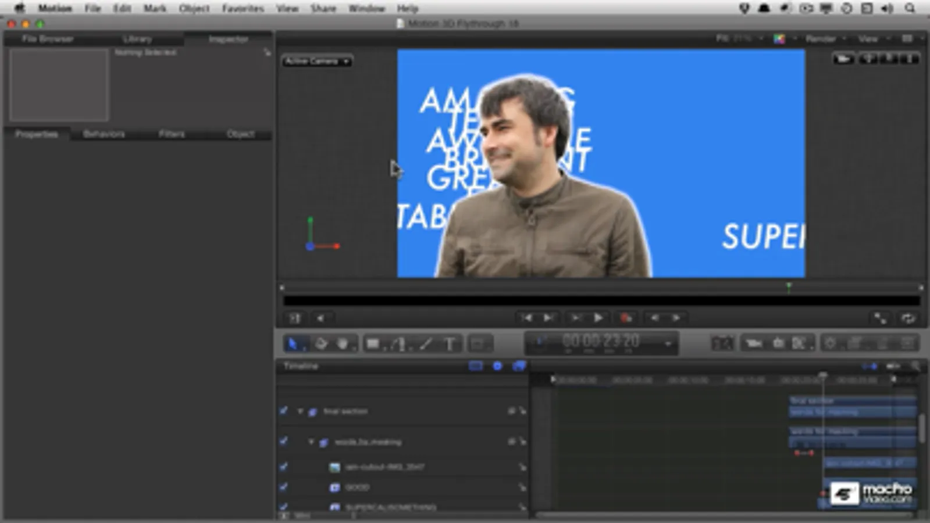Open the Behaviors tab in the Inspector
Image resolution: width=930 pixels, height=523 pixels.
(104, 134)
